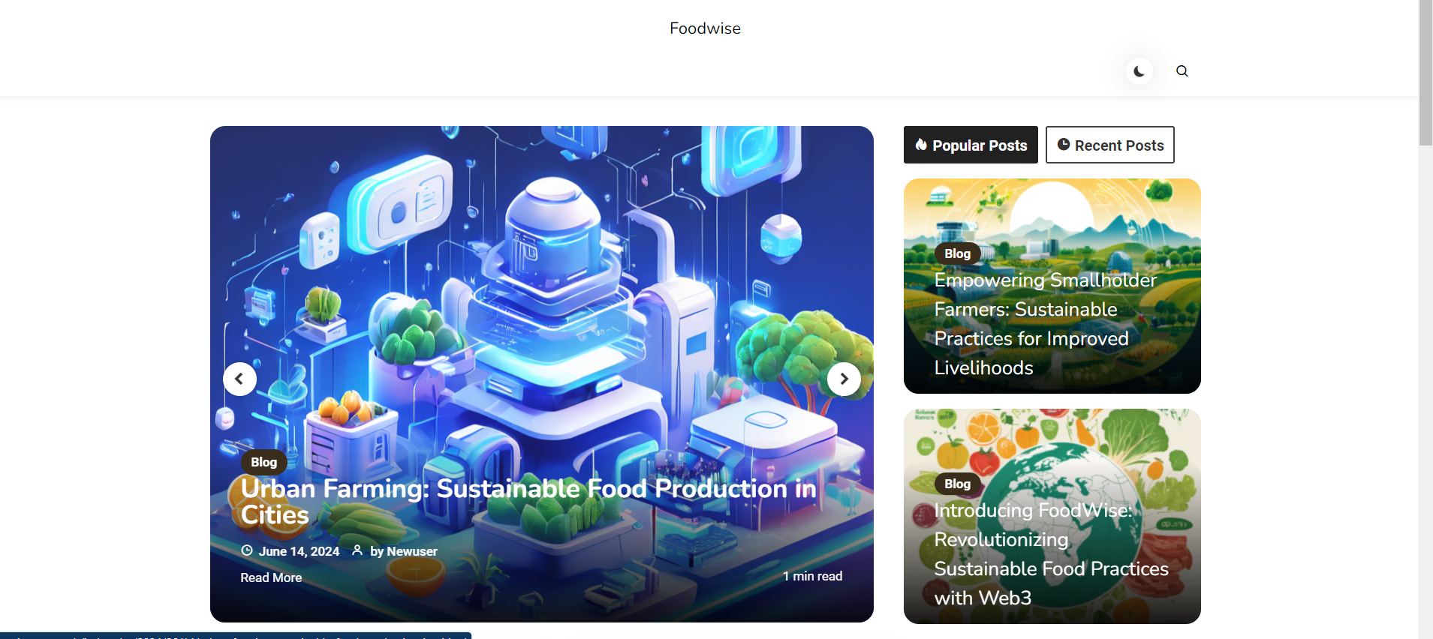Click Read More on featured post

pos(271,577)
